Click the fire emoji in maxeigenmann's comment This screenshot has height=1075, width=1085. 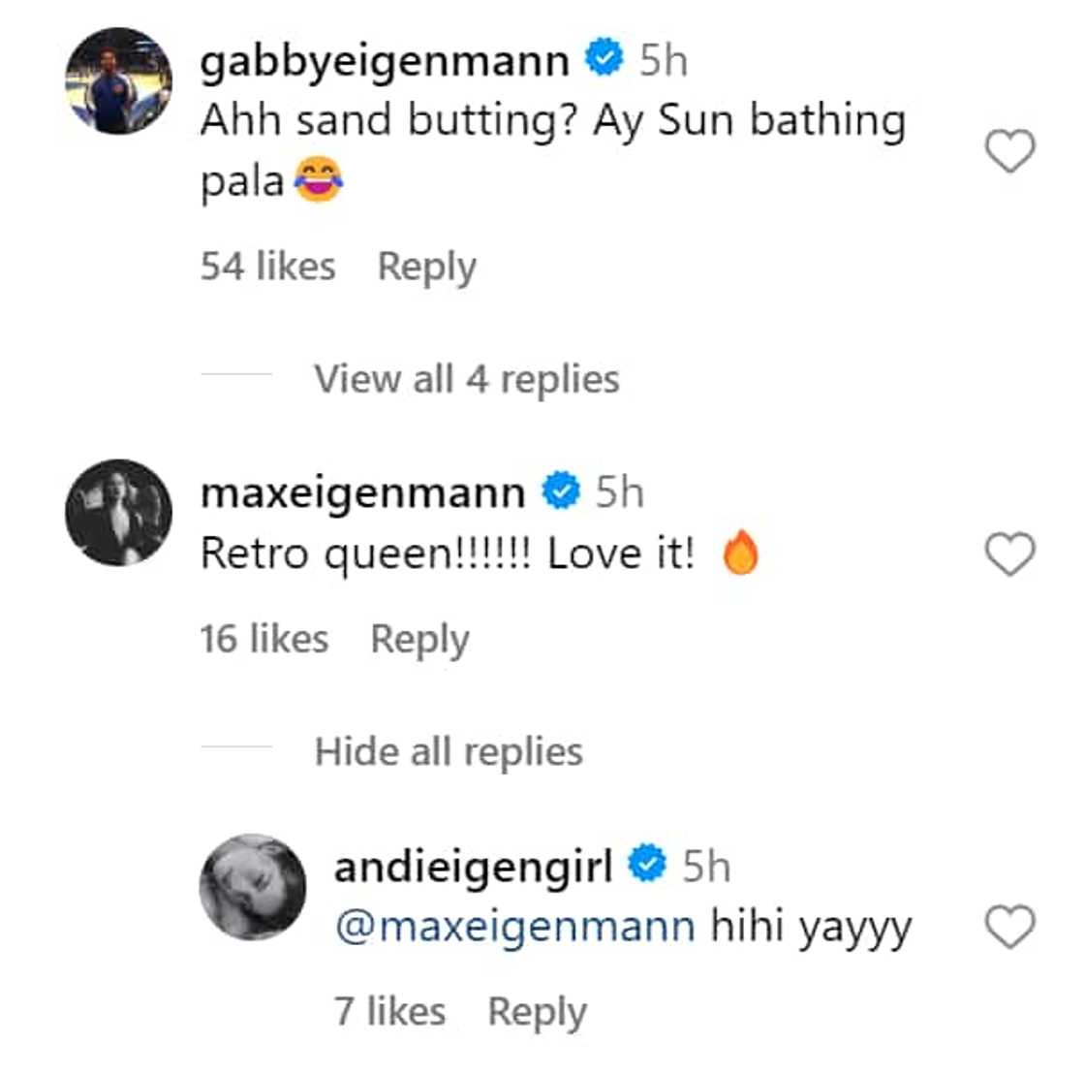740,553
